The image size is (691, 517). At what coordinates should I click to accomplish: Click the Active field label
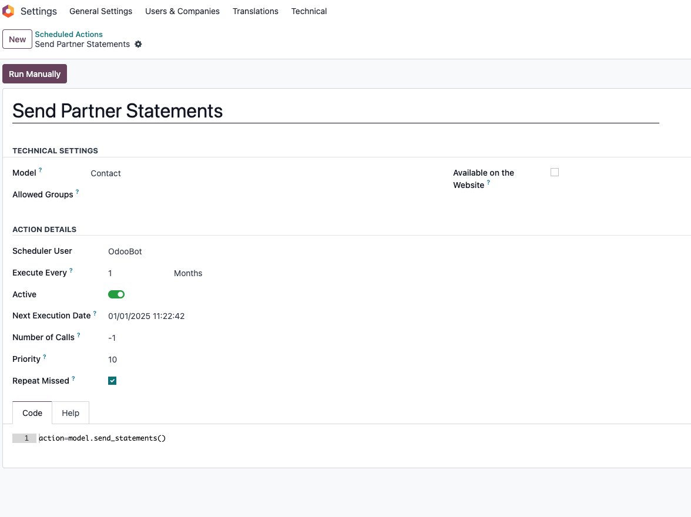(x=24, y=294)
